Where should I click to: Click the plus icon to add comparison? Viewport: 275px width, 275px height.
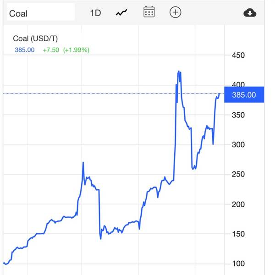tap(175, 12)
